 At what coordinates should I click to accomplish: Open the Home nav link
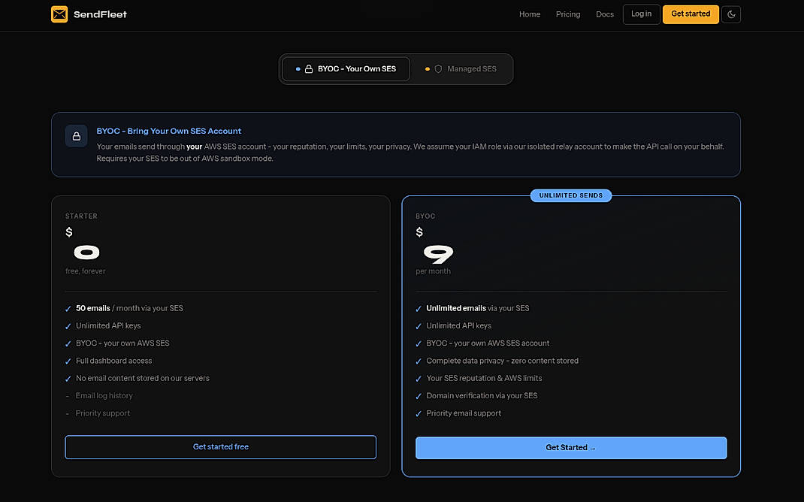pos(529,14)
